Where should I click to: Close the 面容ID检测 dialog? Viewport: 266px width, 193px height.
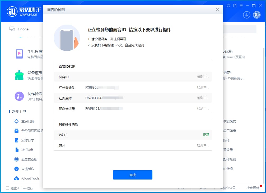pyautogui.click(x=217, y=10)
